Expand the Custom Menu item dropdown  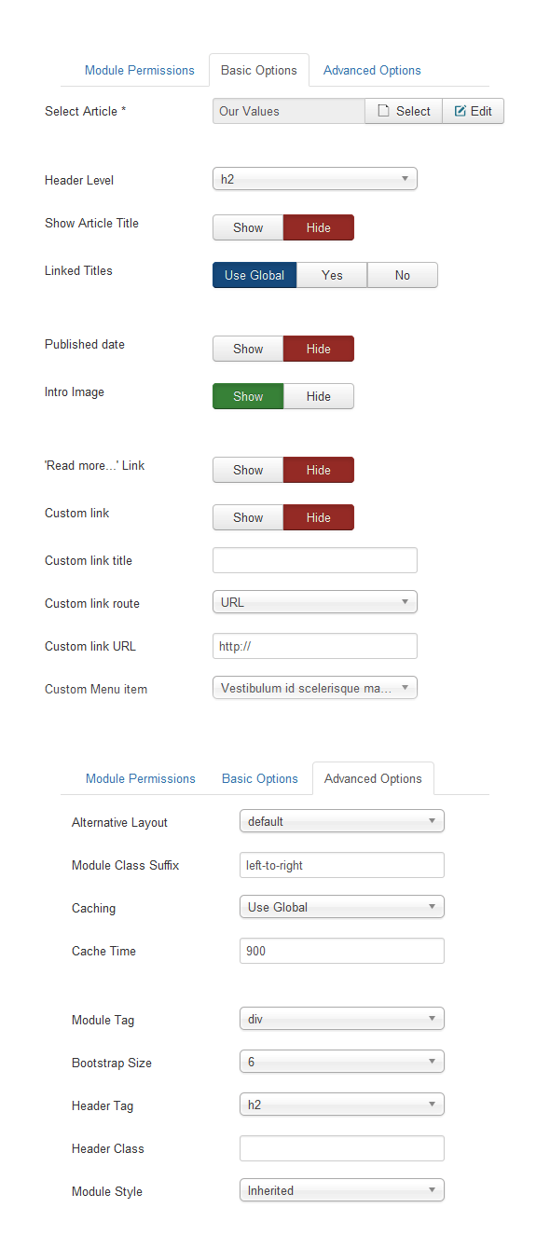coord(315,688)
